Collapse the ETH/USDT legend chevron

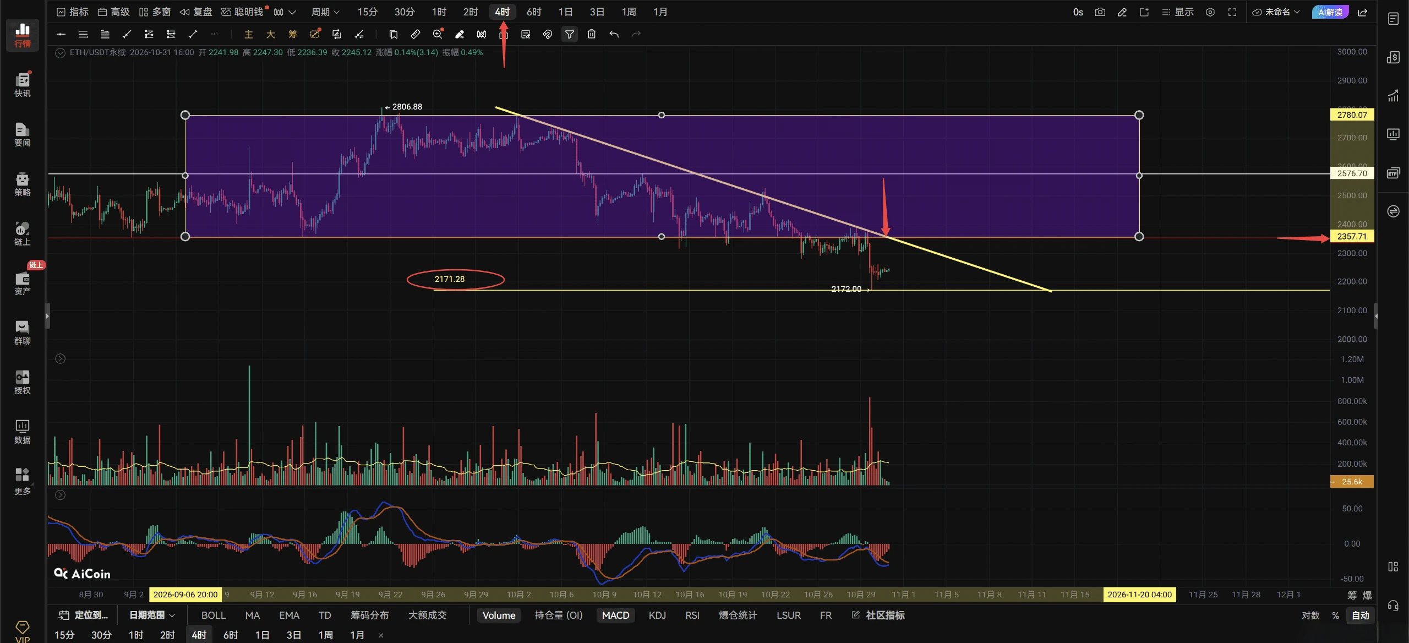[60, 53]
